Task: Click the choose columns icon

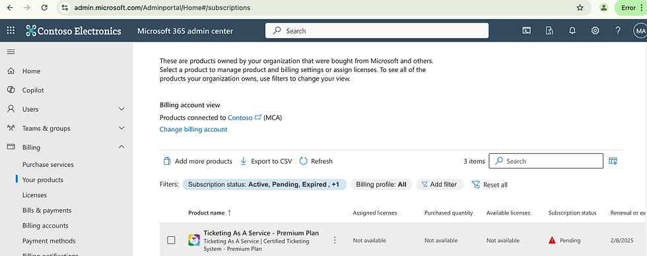Action: (613, 161)
